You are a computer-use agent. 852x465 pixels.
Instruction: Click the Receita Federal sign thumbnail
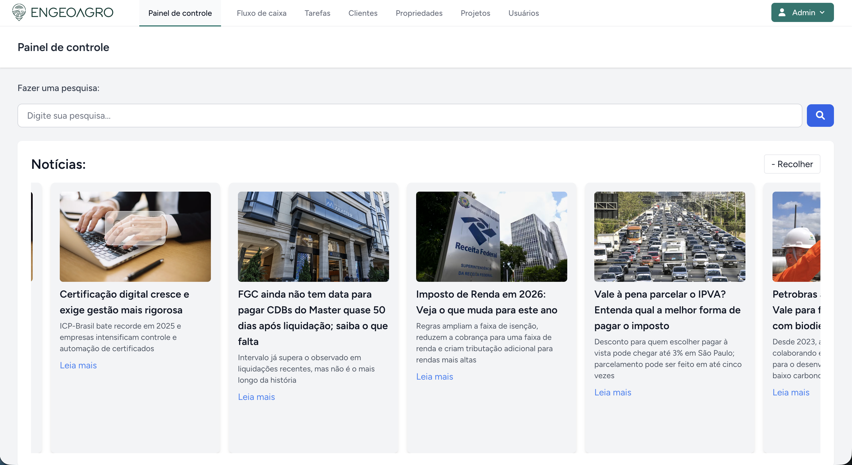(491, 236)
